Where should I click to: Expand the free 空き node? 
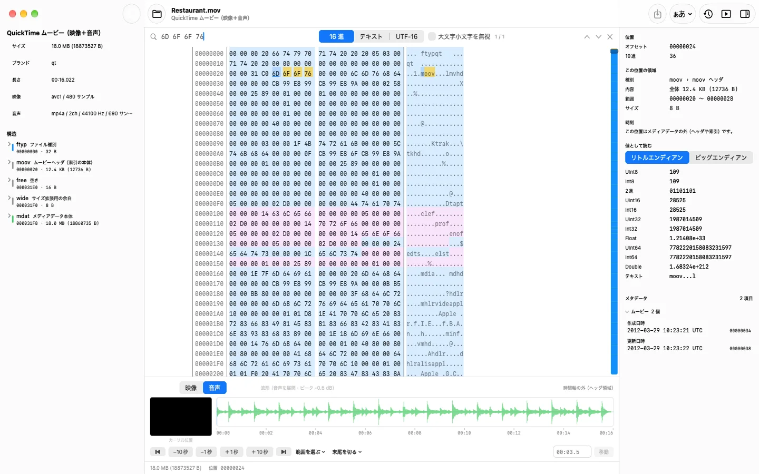9,180
